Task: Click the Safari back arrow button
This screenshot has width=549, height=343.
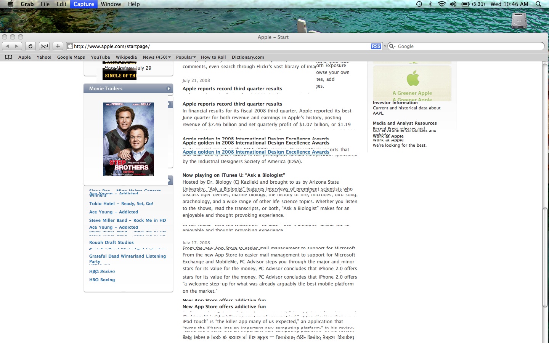Action: pyautogui.click(x=7, y=46)
